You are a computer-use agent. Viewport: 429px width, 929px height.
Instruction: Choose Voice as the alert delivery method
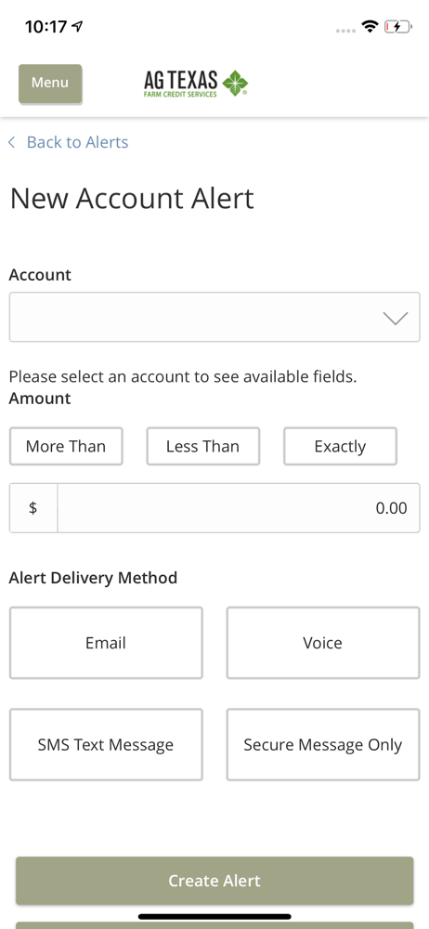(x=323, y=643)
